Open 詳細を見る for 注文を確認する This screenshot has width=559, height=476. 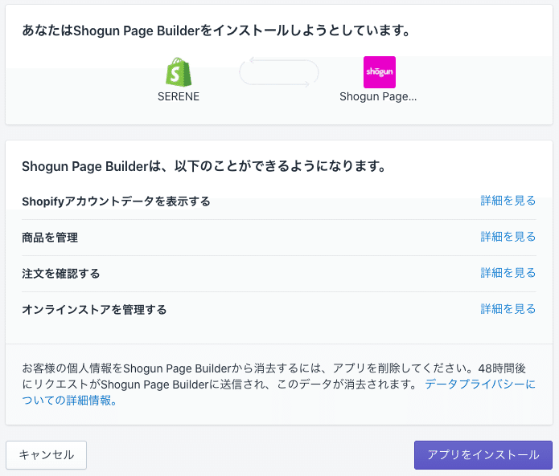508,273
